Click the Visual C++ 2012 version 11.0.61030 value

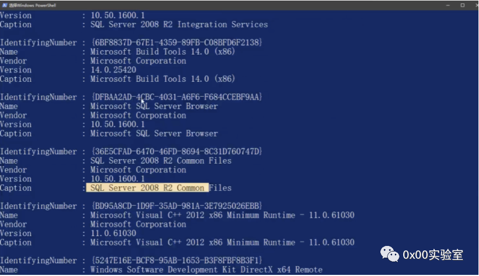point(113,234)
